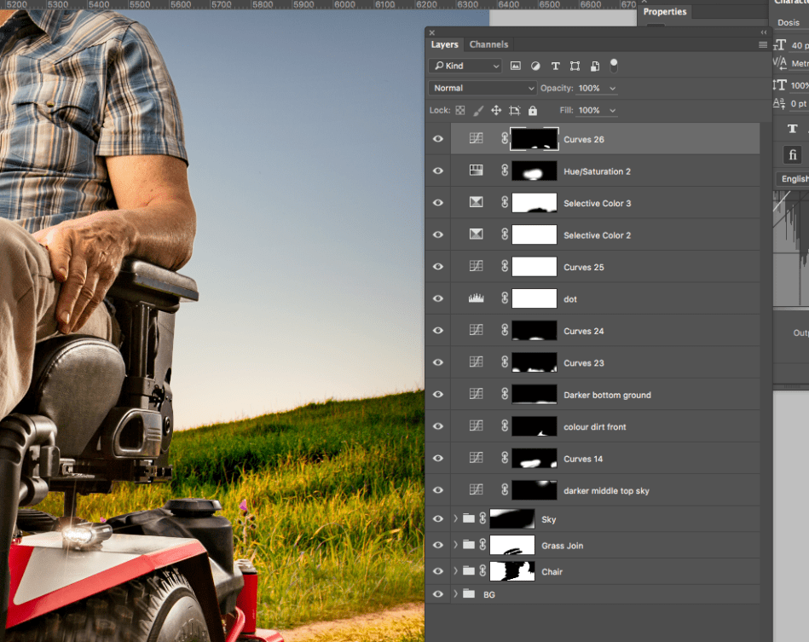This screenshot has height=642, width=809.
Task: Hide the Sky group layer
Action: (438, 519)
